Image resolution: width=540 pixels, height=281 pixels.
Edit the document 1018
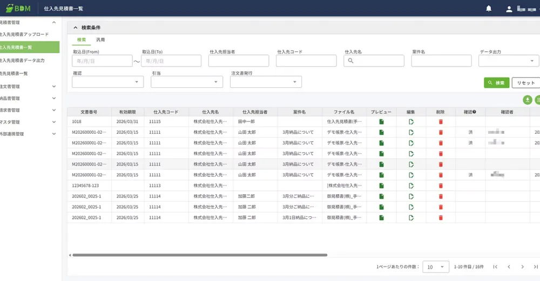point(411,122)
